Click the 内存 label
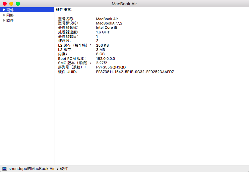 point(63,54)
